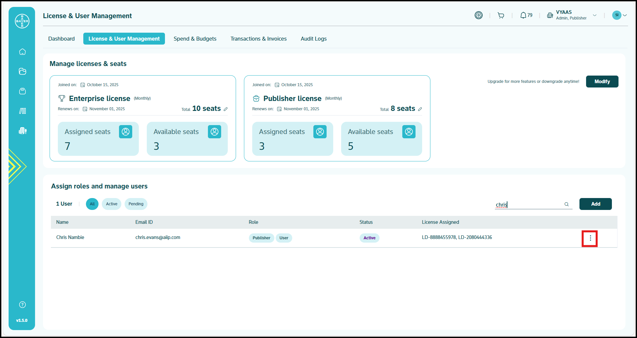Open the three-dot actions menu for Chris Nambie
The height and width of the screenshot is (338, 637).
point(590,238)
